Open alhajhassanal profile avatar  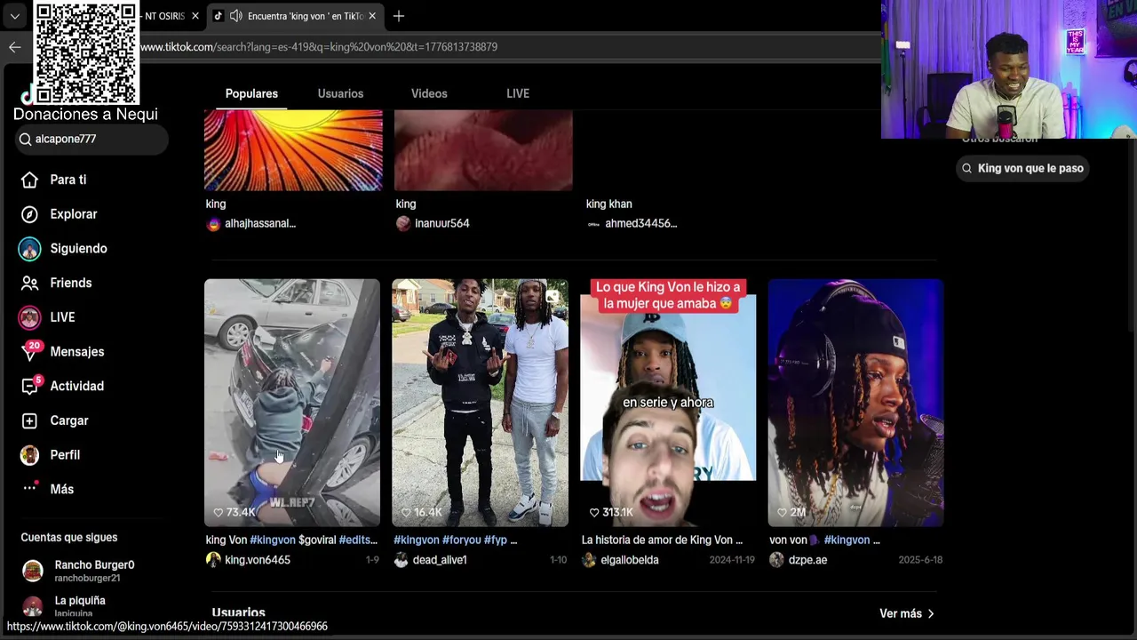[213, 224]
